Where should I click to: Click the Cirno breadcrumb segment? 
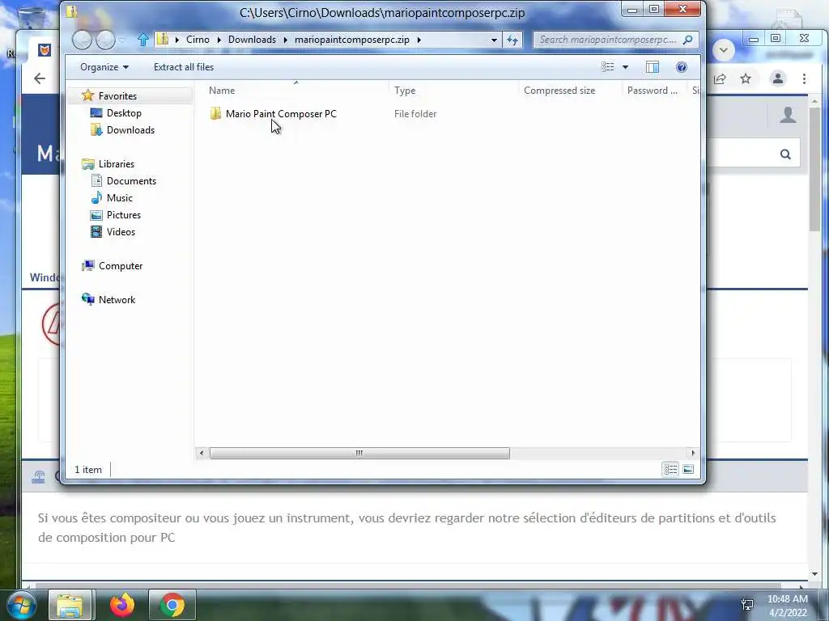(198, 40)
